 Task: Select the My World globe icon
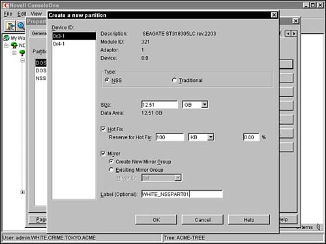[x=7, y=38]
